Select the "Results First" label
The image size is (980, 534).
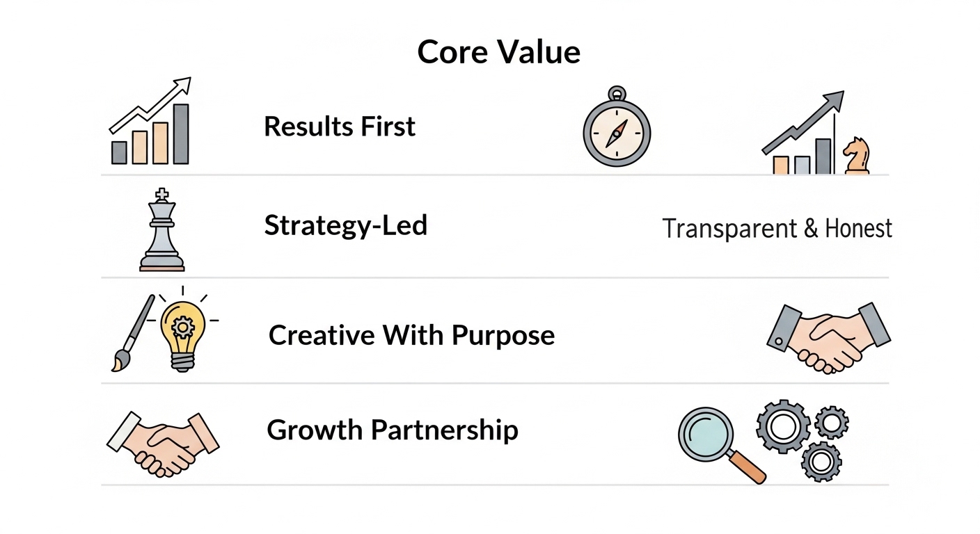[340, 127]
